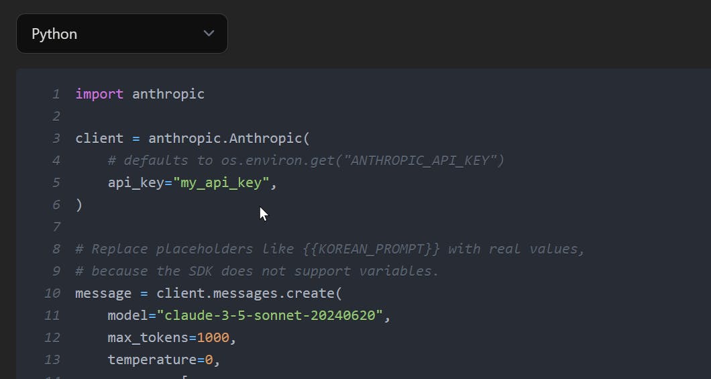Click the 'import' keyword on line 1
The image size is (711, 379).
pyautogui.click(x=99, y=94)
